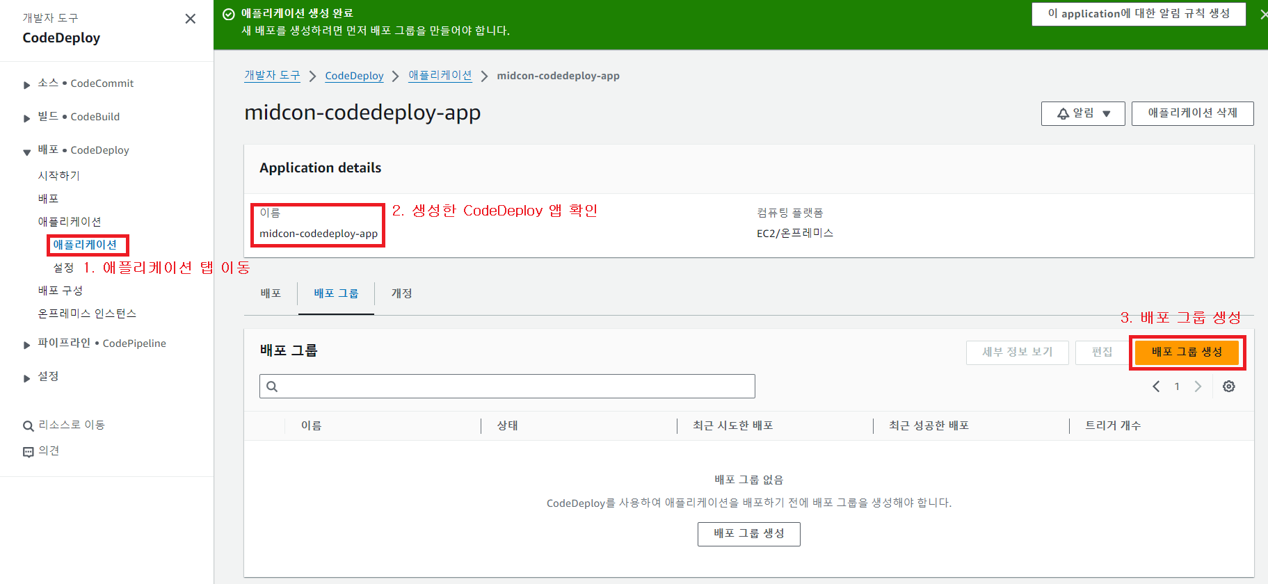Click orange 배포 그룹 생성 button
The height and width of the screenshot is (584, 1268).
coord(1187,352)
